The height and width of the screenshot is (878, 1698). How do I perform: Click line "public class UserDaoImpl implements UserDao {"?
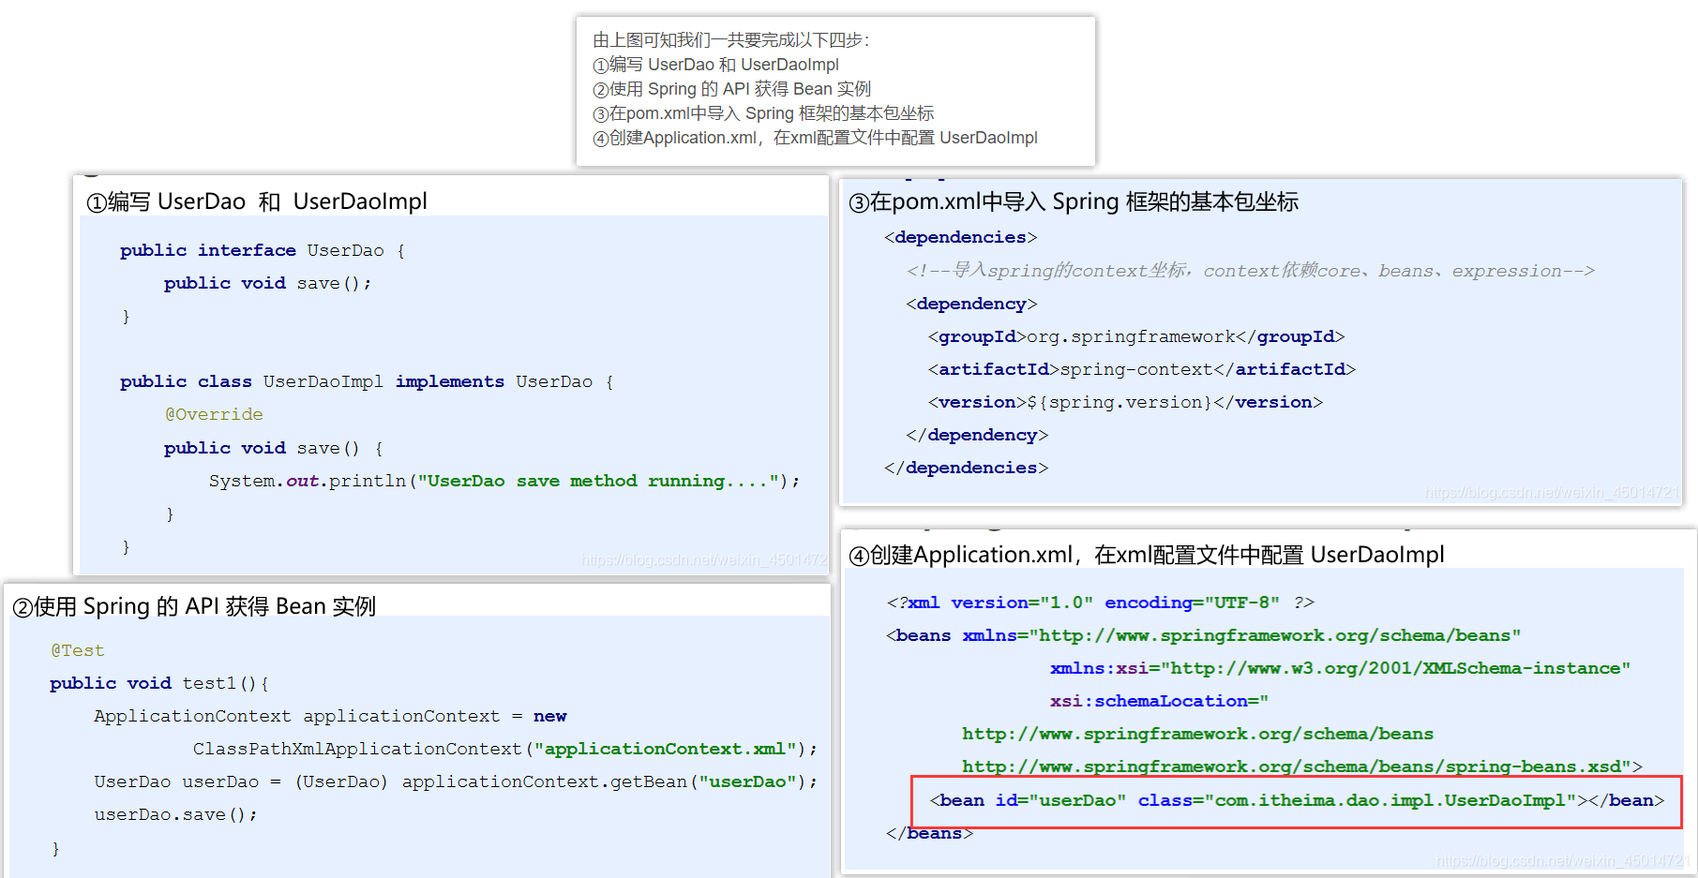[368, 381]
